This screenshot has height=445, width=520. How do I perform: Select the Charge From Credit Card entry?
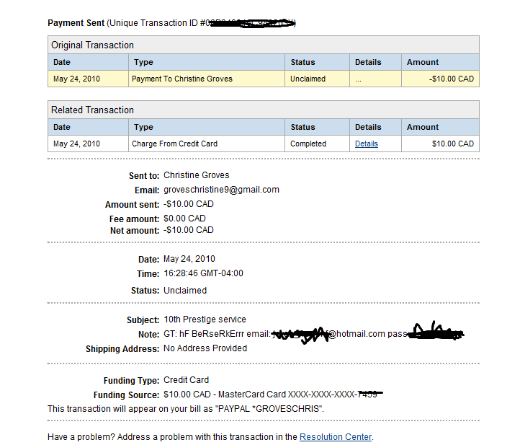click(174, 144)
